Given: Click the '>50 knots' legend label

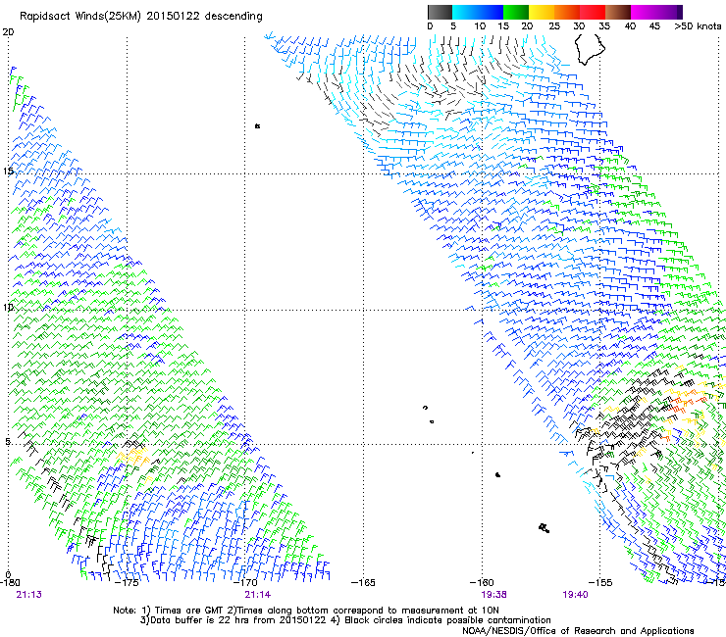Looking at the screenshot, I should point(698,25).
